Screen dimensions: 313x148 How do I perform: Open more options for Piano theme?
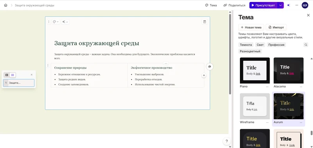pos(267,87)
